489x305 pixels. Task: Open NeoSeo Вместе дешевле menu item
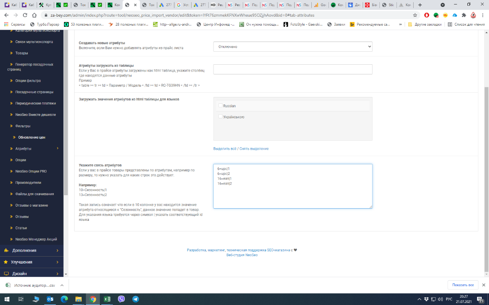(x=35, y=115)
